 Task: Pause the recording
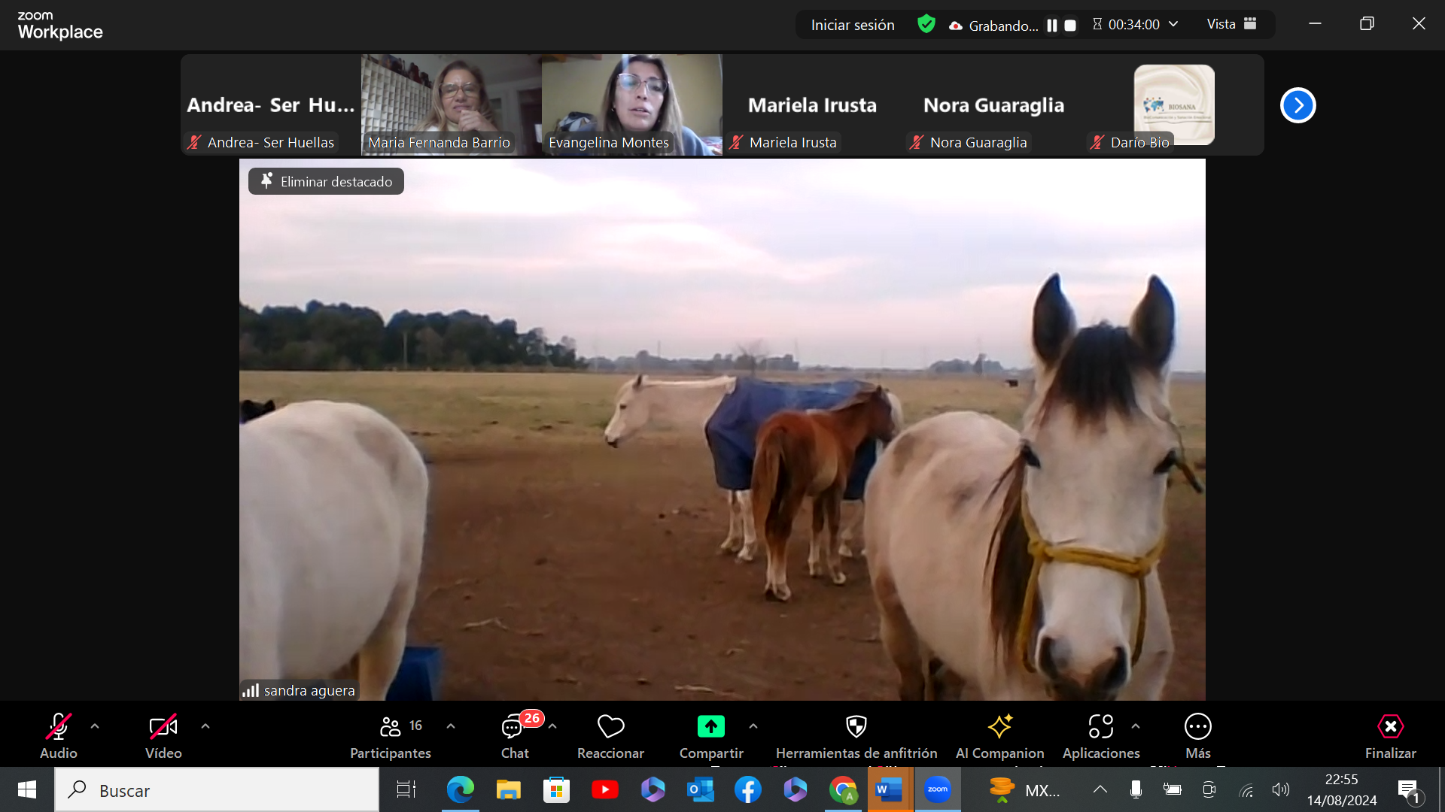[x=1052, y=25]
